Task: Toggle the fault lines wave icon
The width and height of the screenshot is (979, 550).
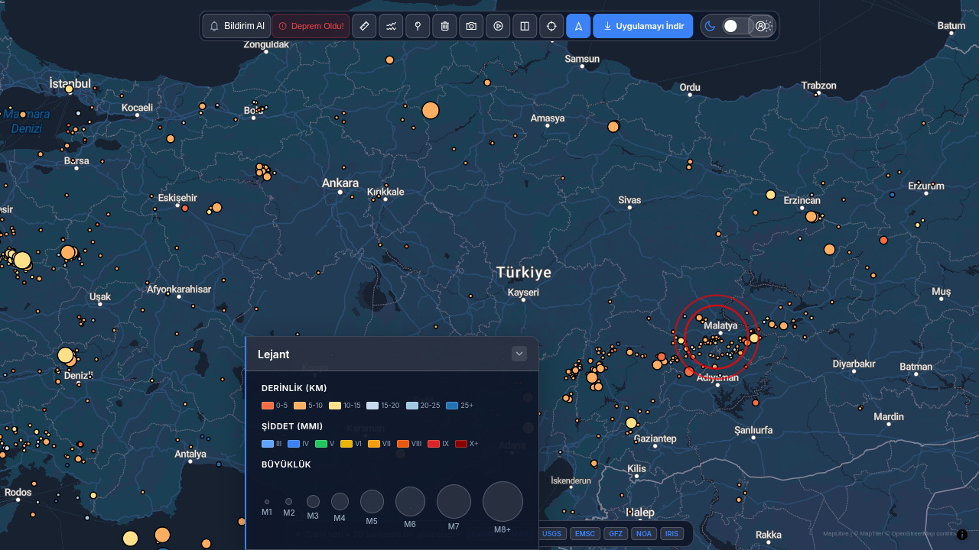Action: pos(392,26)
